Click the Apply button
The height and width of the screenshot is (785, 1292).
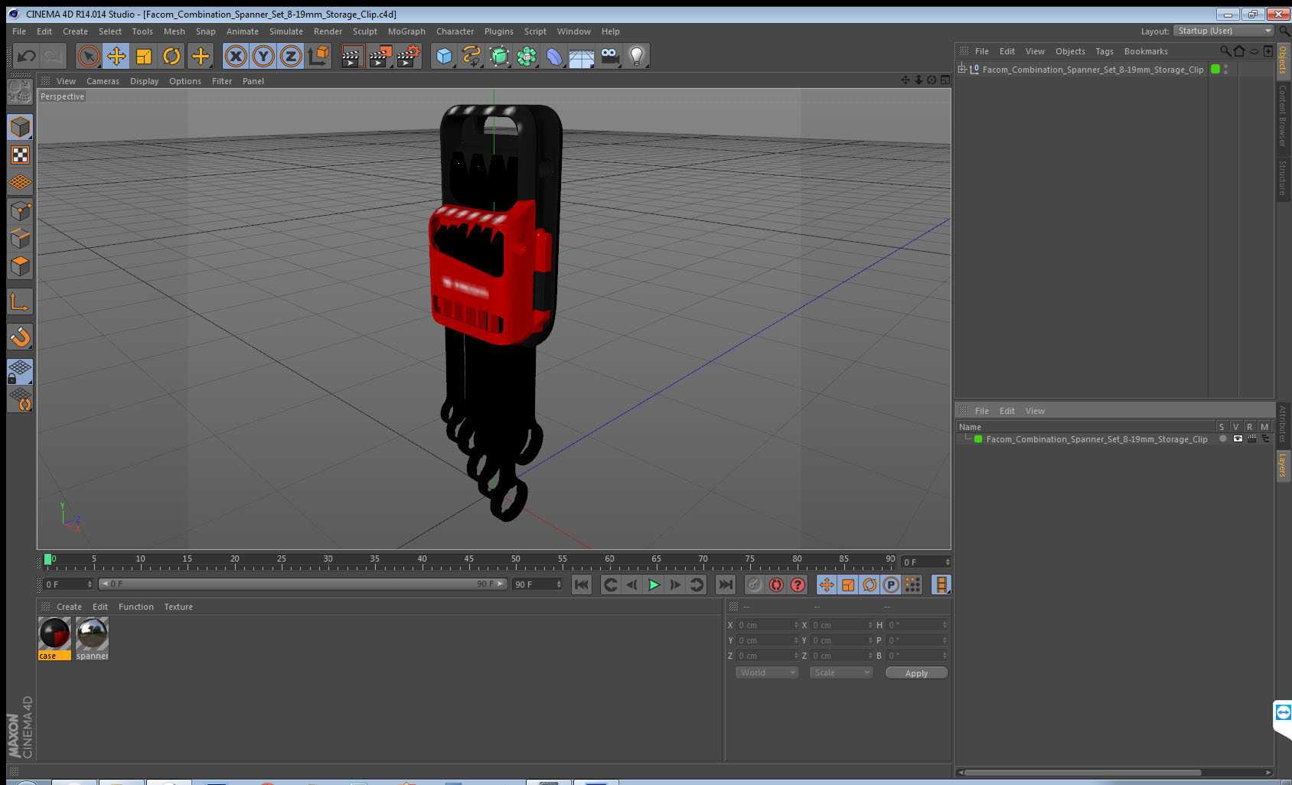916,673
